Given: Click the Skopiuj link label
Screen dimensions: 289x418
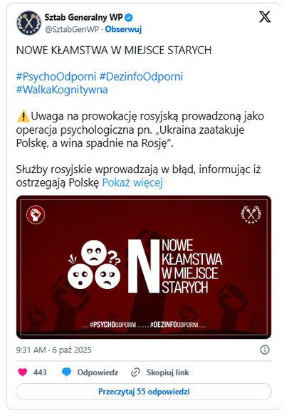Looking at the screenshot, I should point(168,372).
